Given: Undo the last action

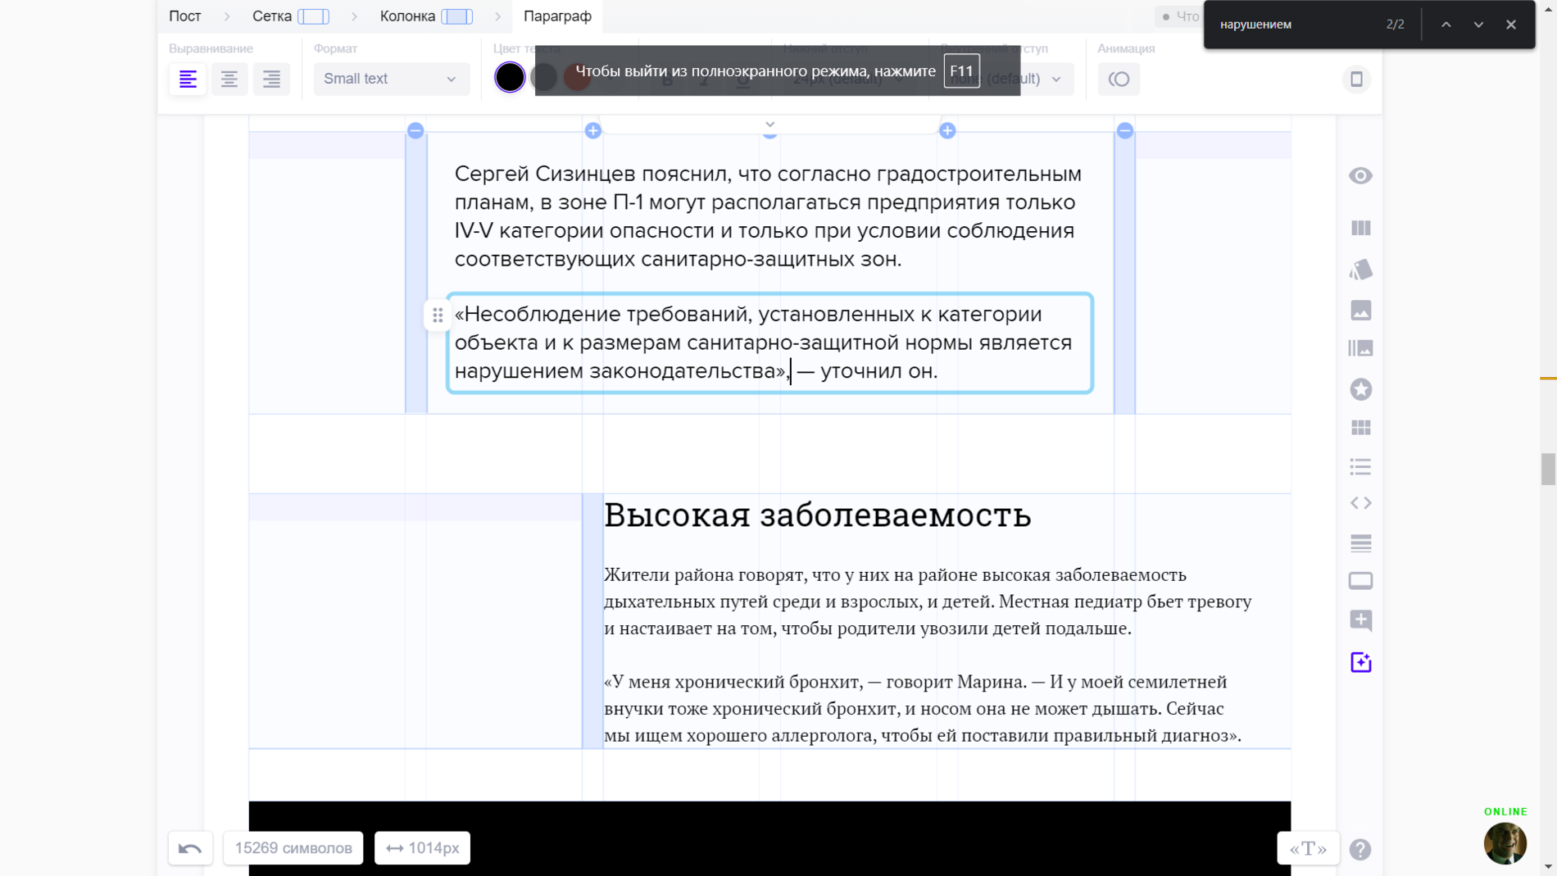Looking at the screenshot, I should 190,848.
